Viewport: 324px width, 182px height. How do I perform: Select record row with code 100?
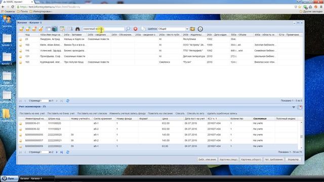coord(159,45)
